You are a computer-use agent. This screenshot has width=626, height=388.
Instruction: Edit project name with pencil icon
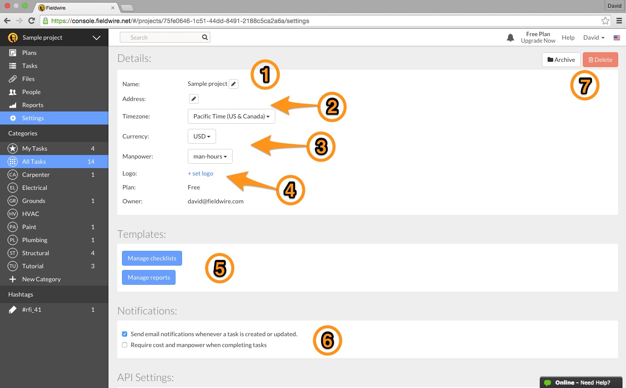(233, 84)
